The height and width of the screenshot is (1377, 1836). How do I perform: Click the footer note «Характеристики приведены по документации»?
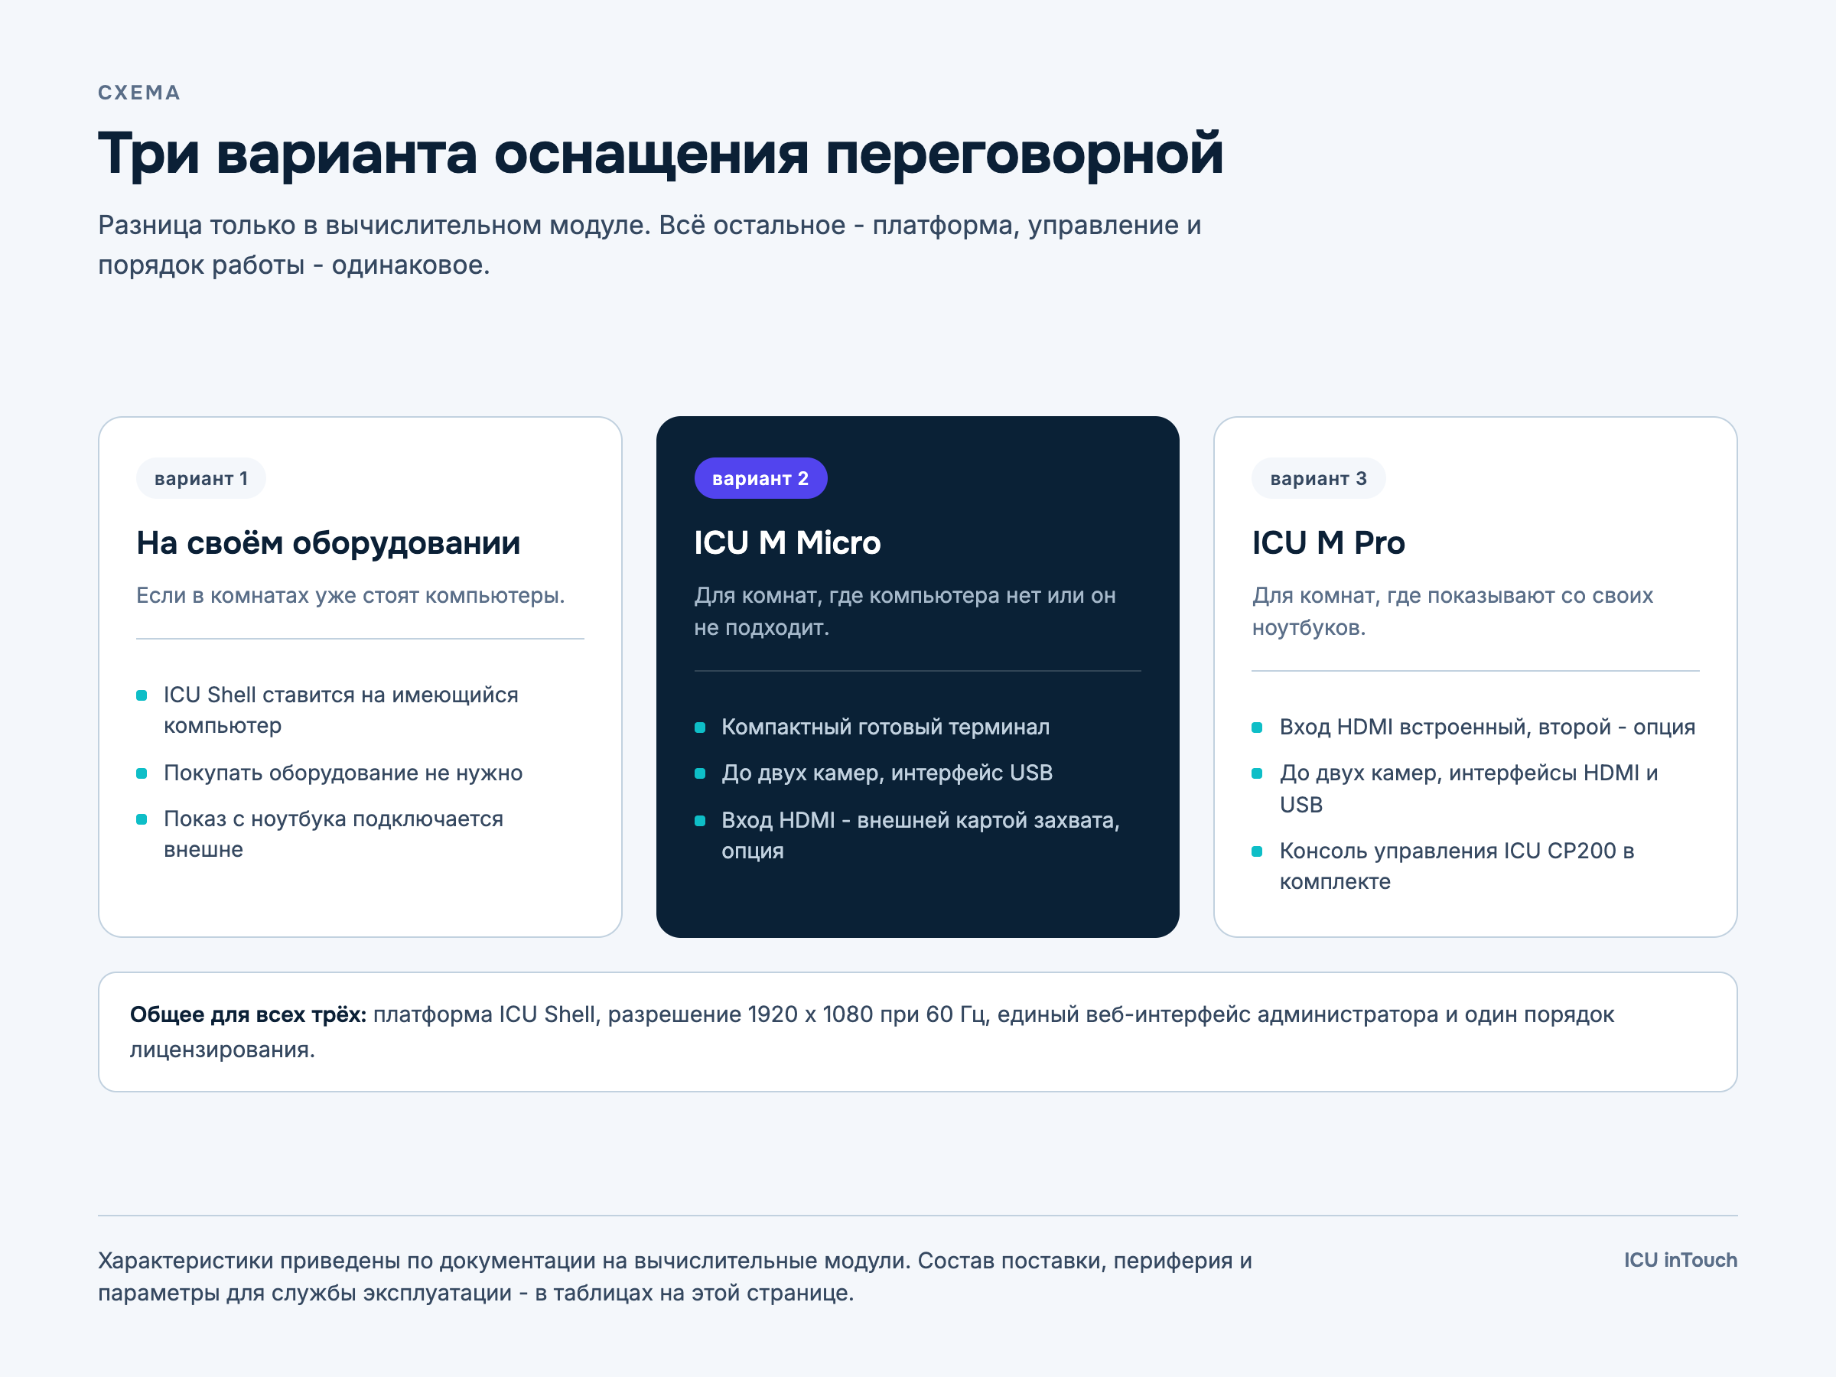(674, 1277)
